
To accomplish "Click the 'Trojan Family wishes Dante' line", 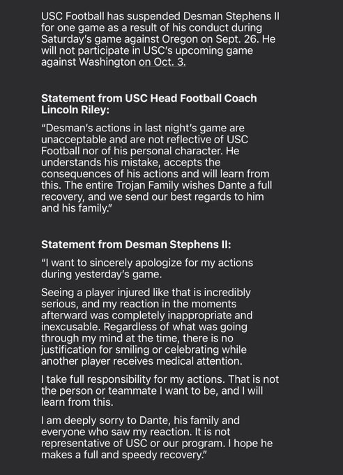I will [x=156, y=185].
